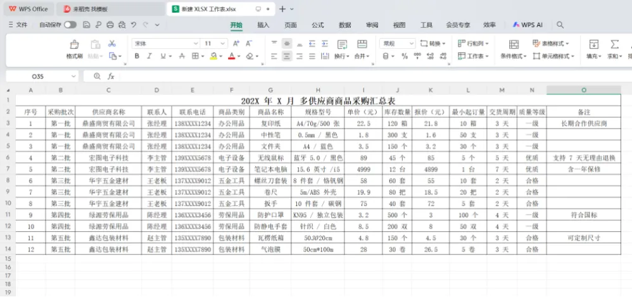The height and width of the screenshot is (297, 632).
Task: Click the search magnifier icon in ribbon tabs
Action: point(560,25)
